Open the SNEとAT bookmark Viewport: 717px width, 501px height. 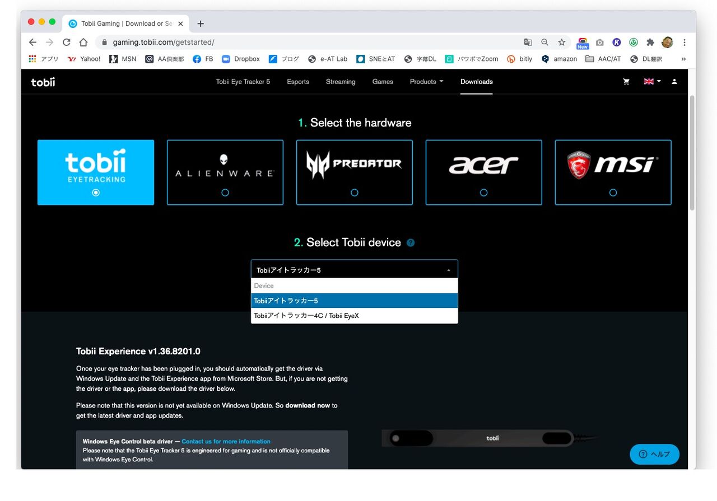click(x=376, y=59)
